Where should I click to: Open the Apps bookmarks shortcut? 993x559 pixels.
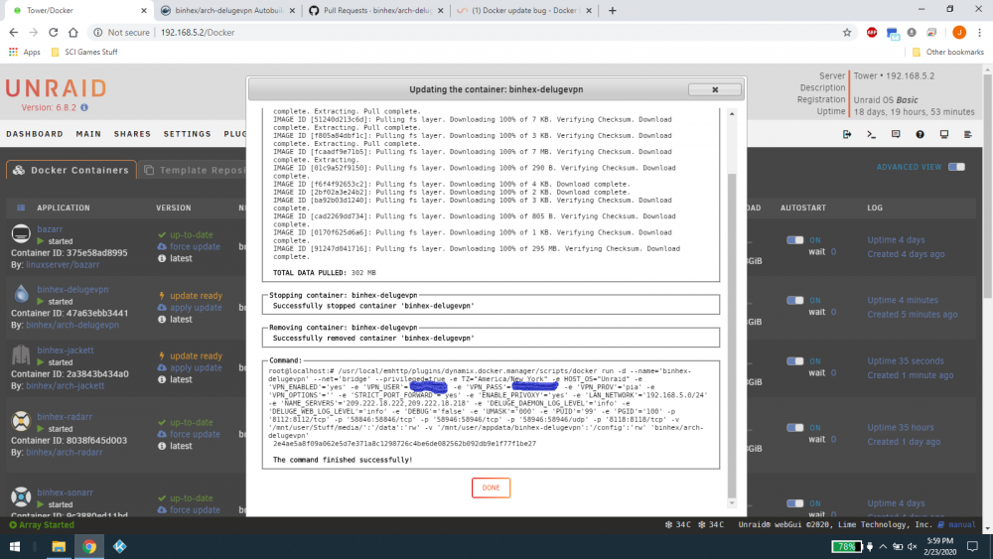coord(24,52)
